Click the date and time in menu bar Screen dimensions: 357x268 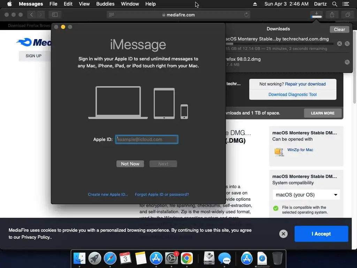286,4
